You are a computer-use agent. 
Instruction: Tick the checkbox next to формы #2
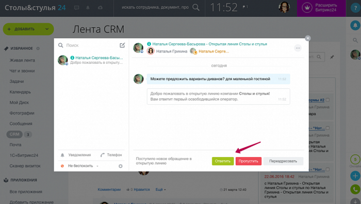(327, 100)
